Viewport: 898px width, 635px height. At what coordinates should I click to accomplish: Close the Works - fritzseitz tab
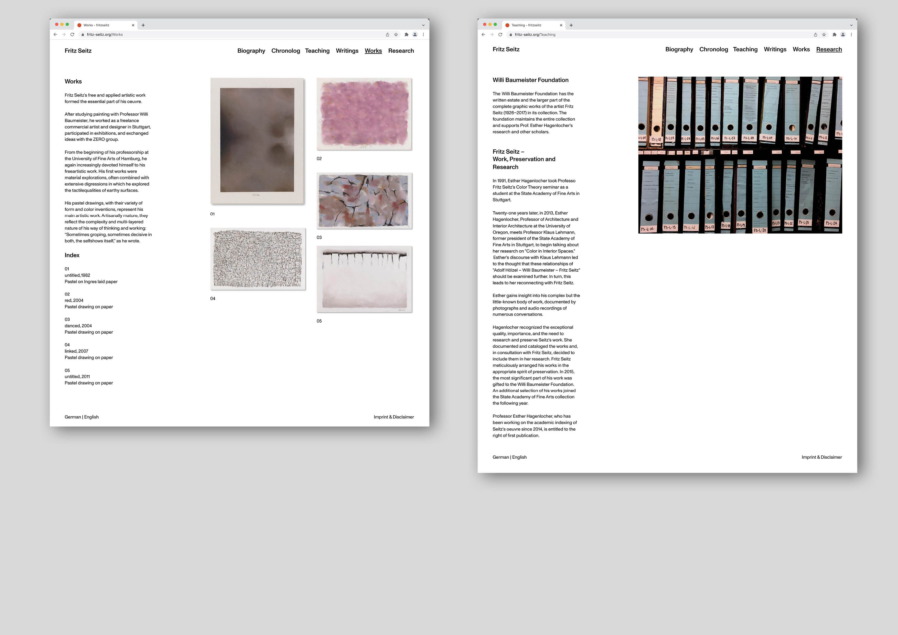click(x=133, y=25)
